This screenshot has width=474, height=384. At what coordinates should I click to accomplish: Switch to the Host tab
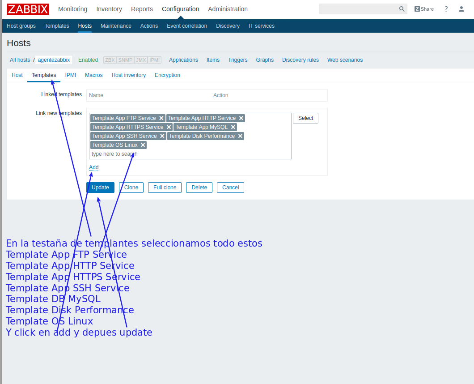point(17,75)
